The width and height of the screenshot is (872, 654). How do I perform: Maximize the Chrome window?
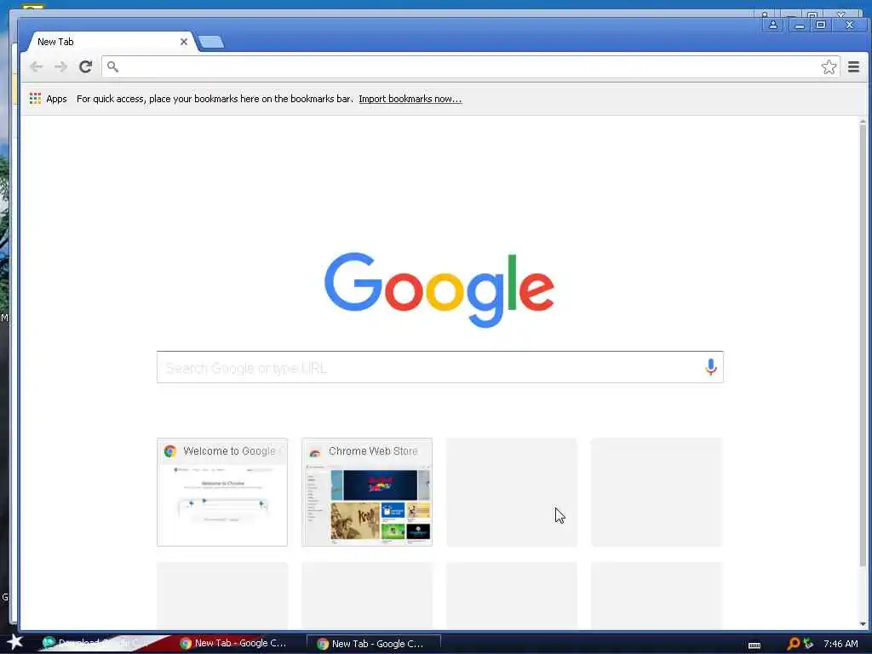(821, 25)
